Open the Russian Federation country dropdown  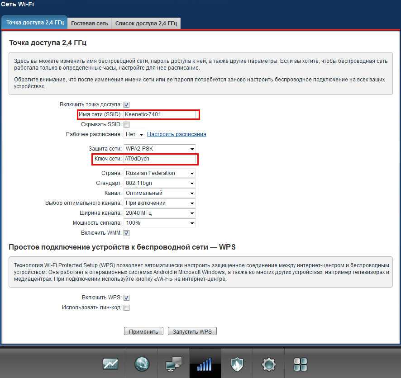[160, 173]
